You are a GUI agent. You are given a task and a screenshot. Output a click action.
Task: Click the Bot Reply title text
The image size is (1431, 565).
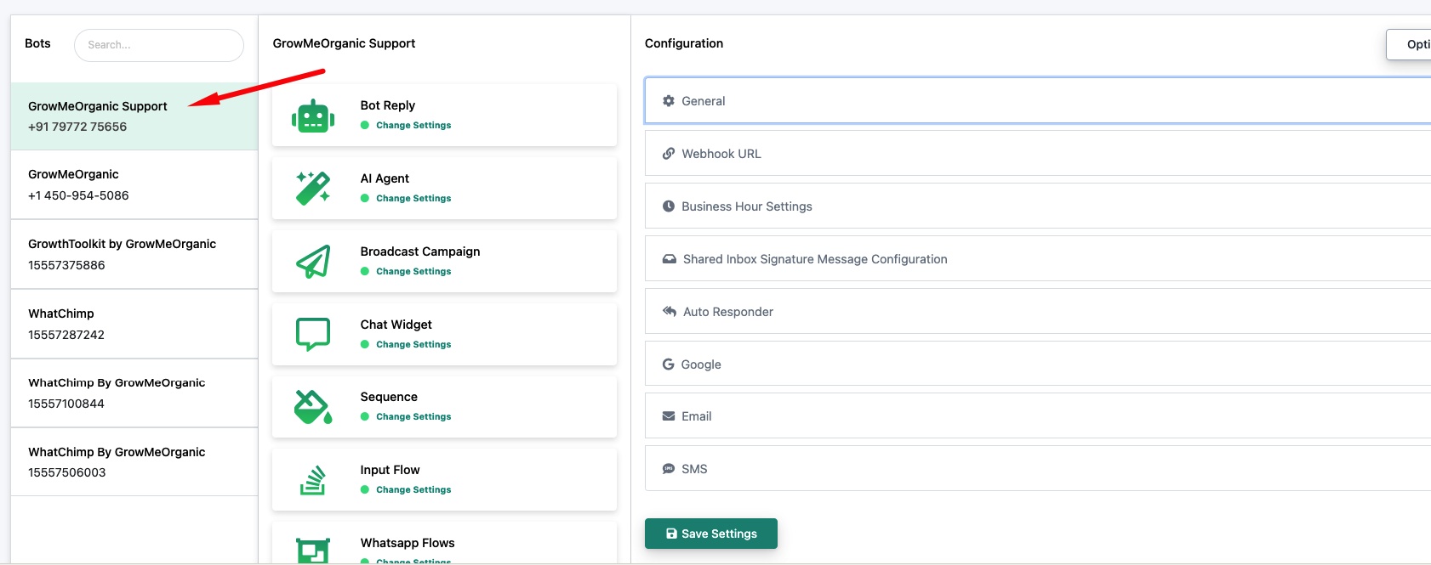388,105
